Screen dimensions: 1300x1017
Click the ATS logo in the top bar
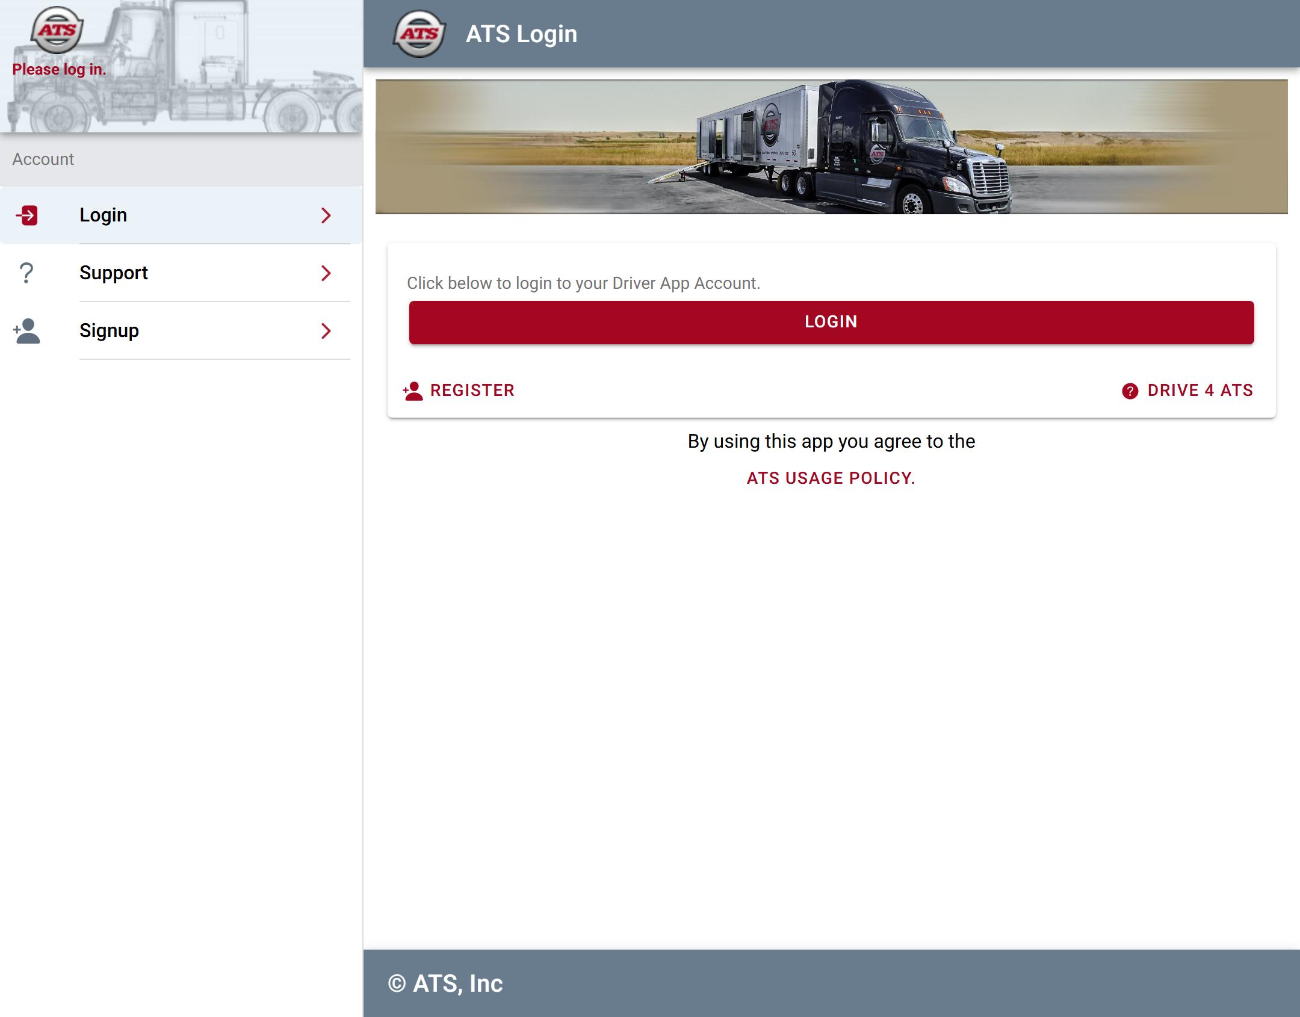tap(419, 34)
